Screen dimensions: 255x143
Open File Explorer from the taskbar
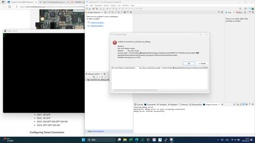pyautogui.click(x=125, y=140)
